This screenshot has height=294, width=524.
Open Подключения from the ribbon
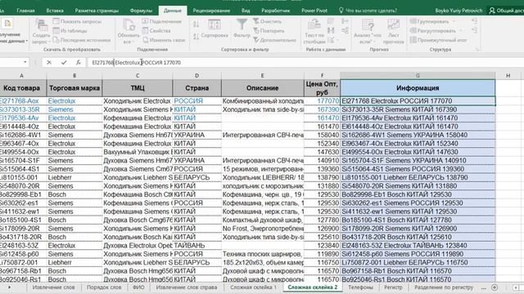click(x=162, y=21)
